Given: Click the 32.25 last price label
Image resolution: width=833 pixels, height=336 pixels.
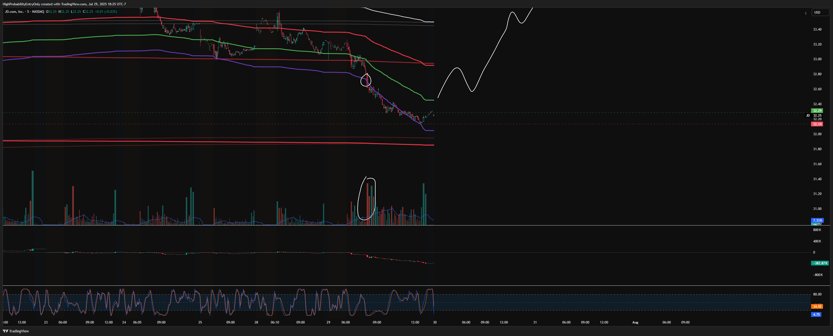Looking at the screenshot, I should click(817, 116).
